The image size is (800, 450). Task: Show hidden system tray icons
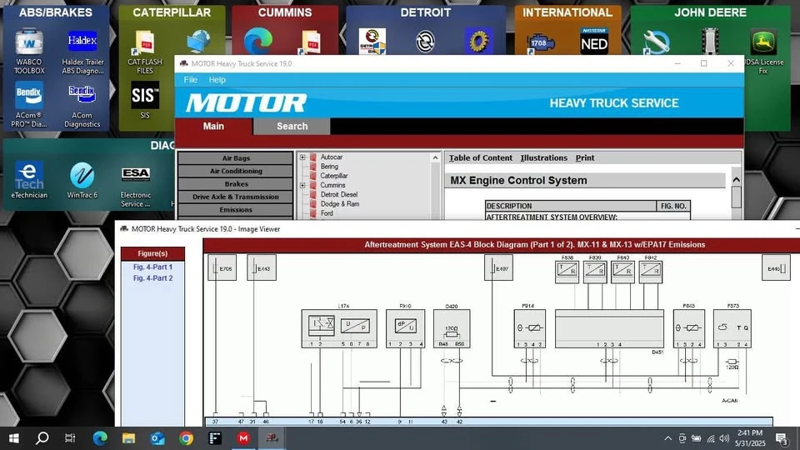pyautogui.click(x=667, y=438)
